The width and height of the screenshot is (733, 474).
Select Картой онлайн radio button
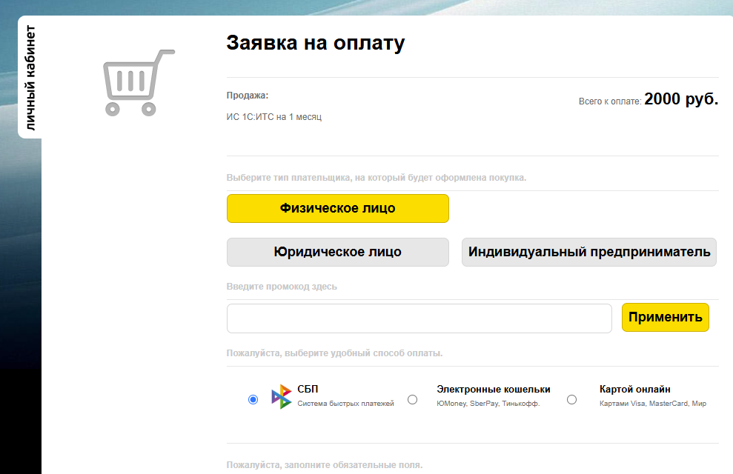coord(571,399)
